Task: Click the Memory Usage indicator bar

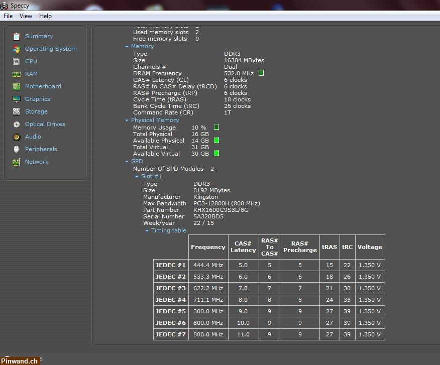Action: (x=216, y=127)
